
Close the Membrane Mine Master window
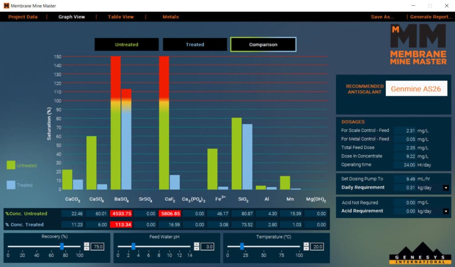447,6
